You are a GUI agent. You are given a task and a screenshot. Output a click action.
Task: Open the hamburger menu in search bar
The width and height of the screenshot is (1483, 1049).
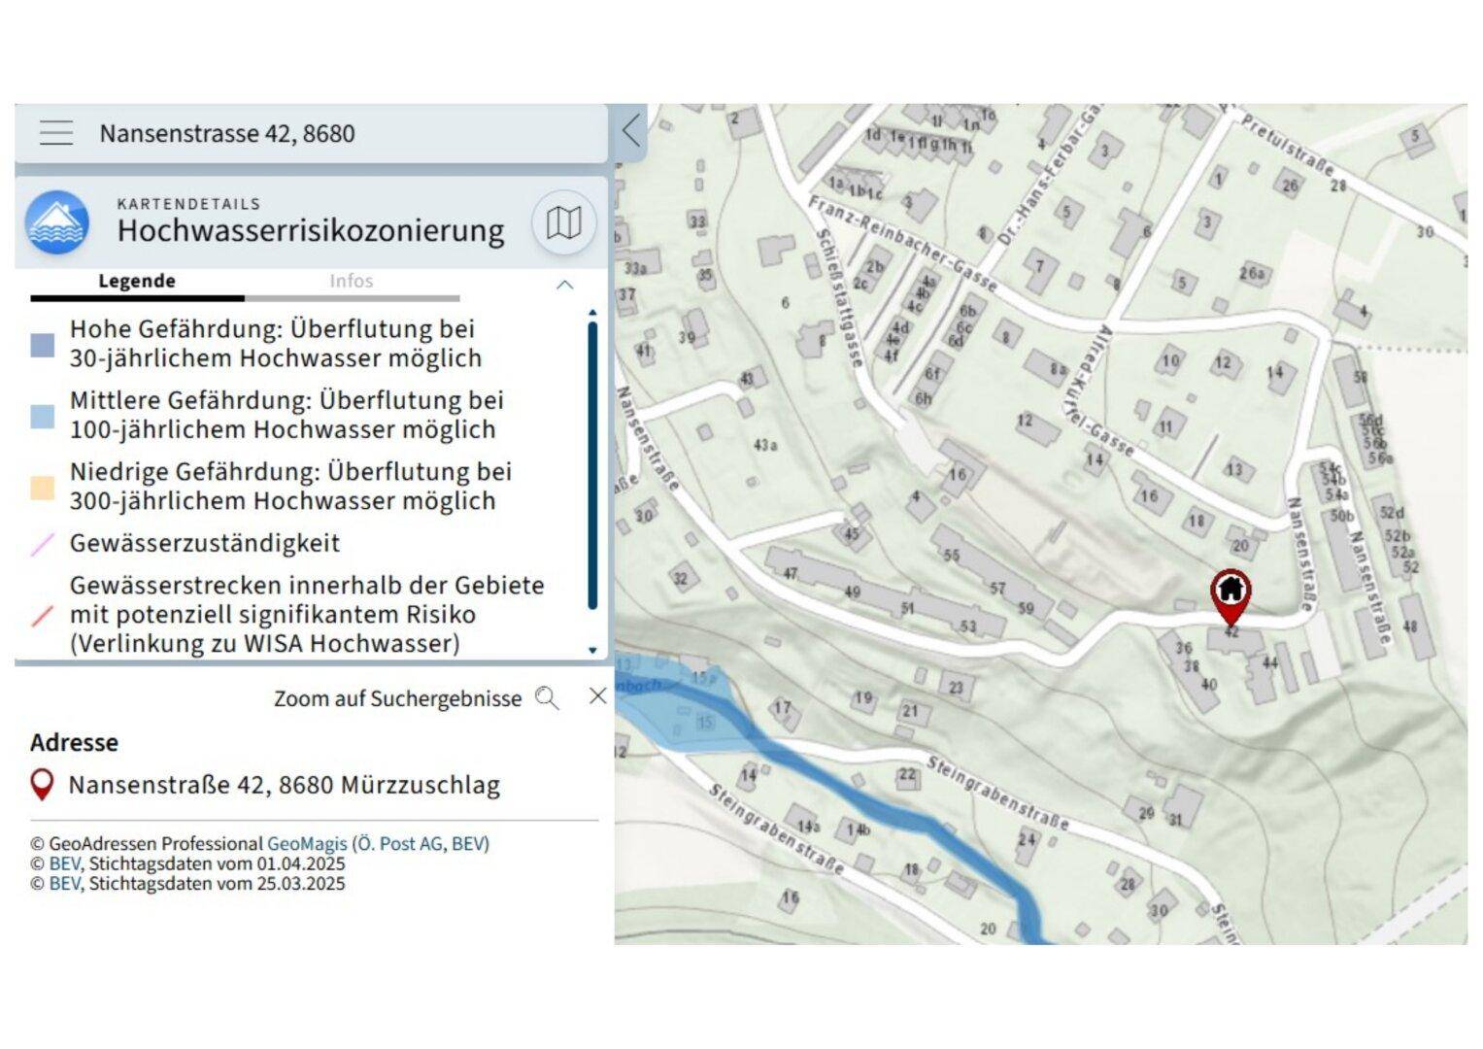pos(56,133)
